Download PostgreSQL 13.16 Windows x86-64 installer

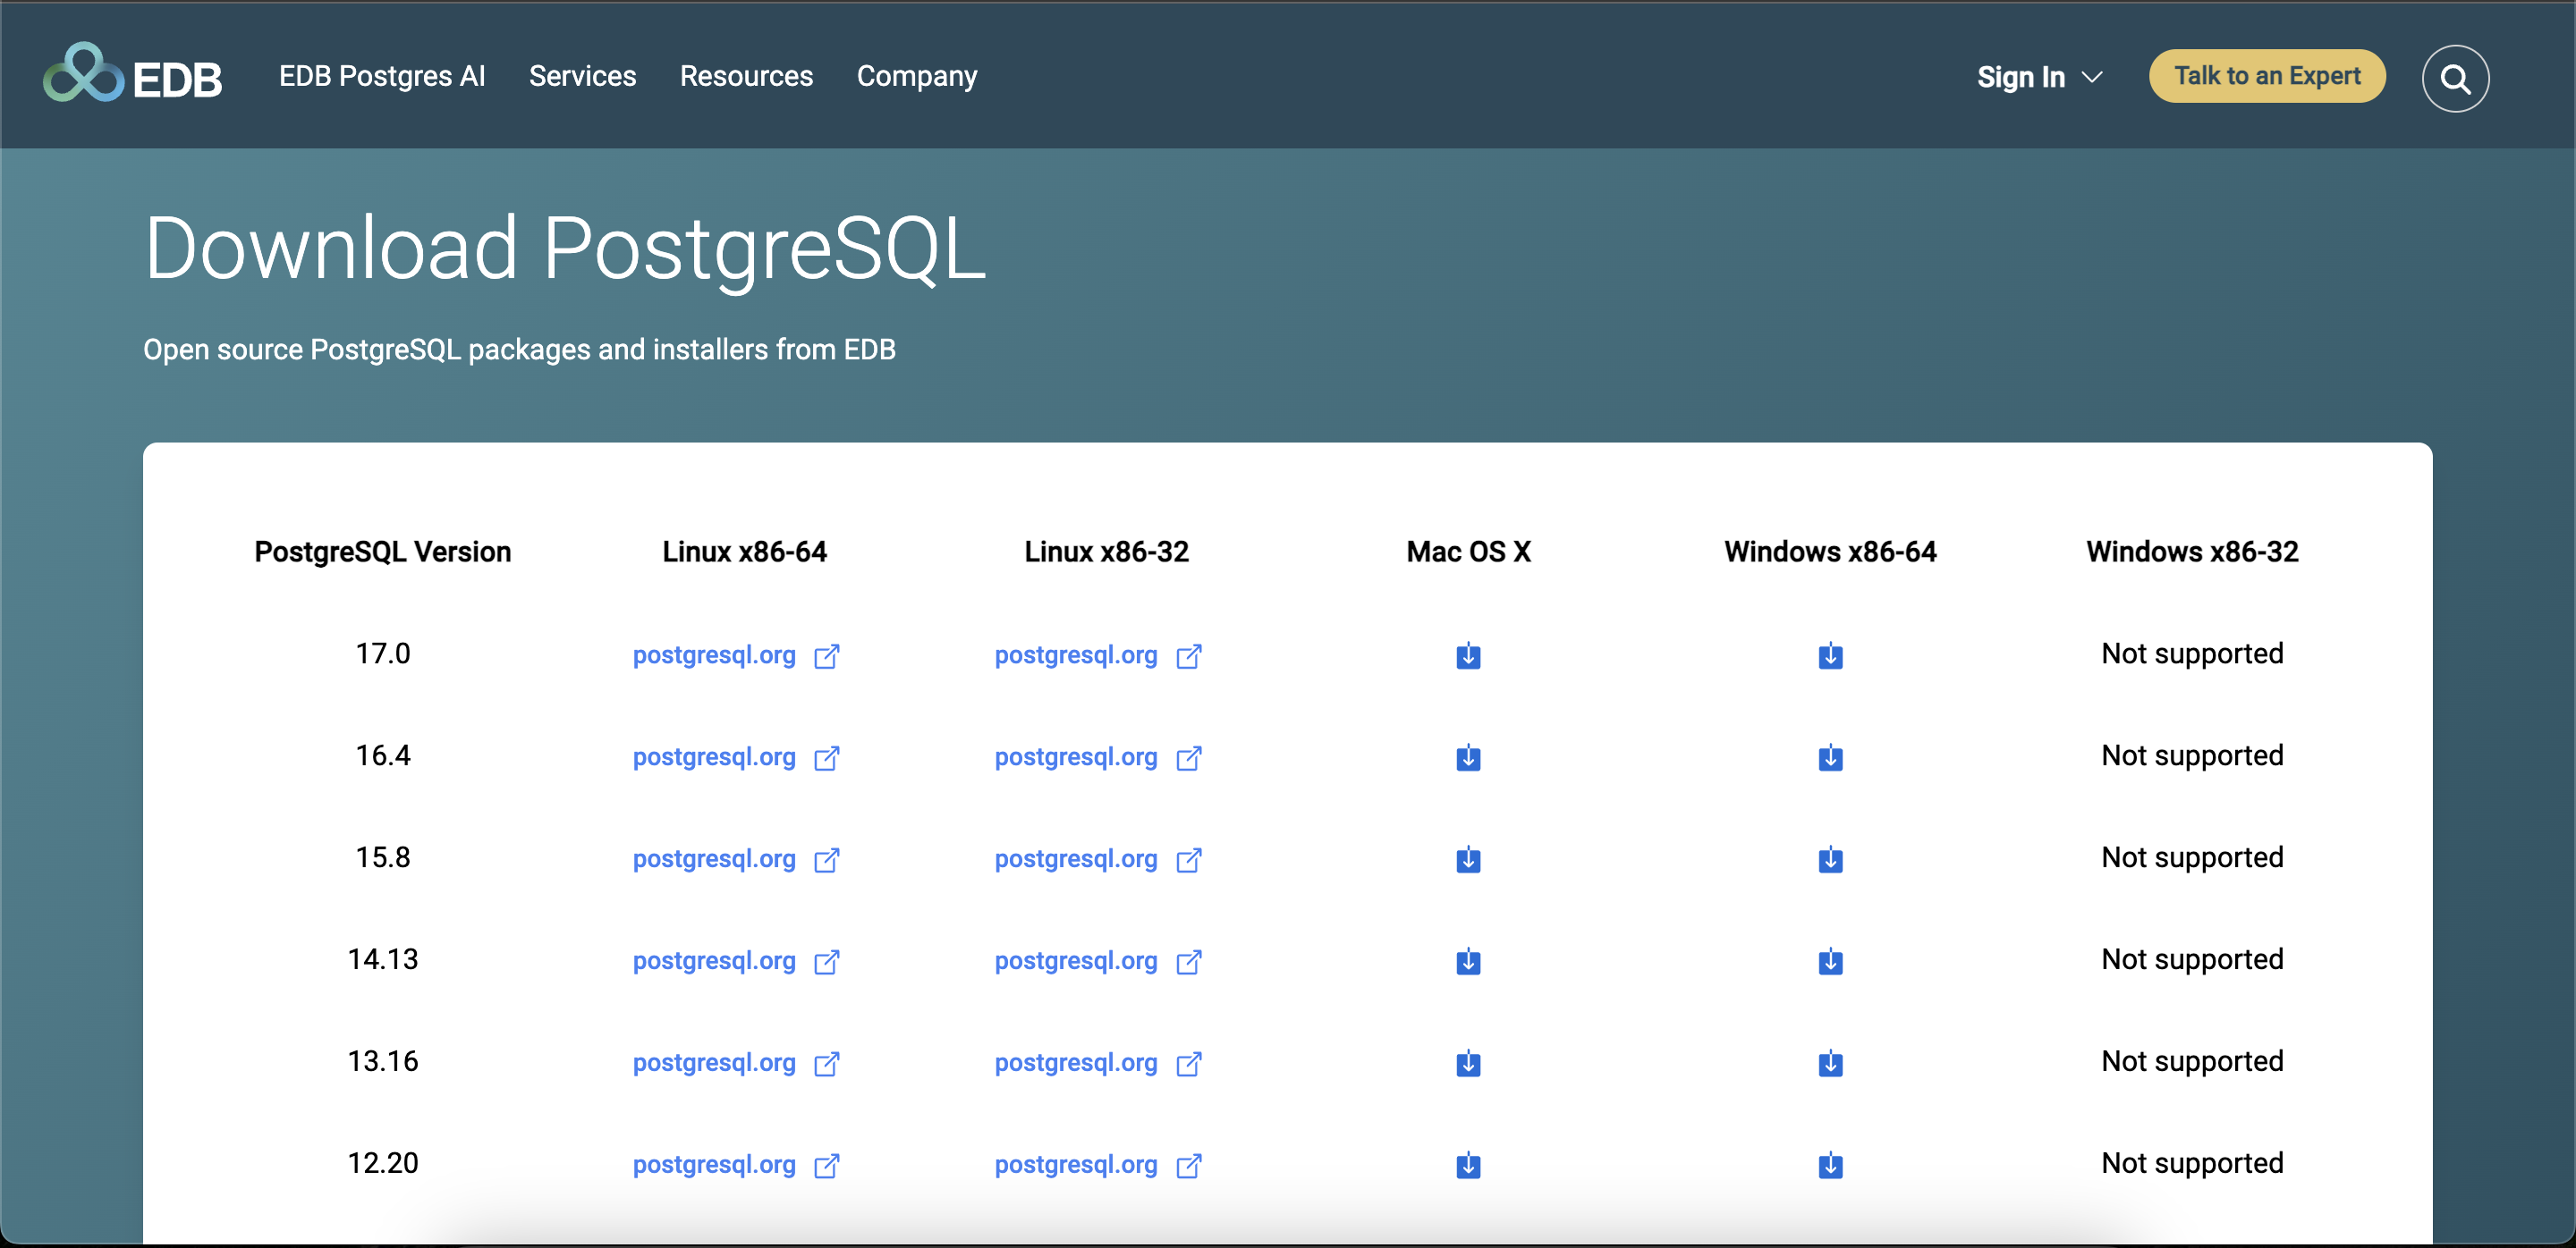[1830, 1063]
